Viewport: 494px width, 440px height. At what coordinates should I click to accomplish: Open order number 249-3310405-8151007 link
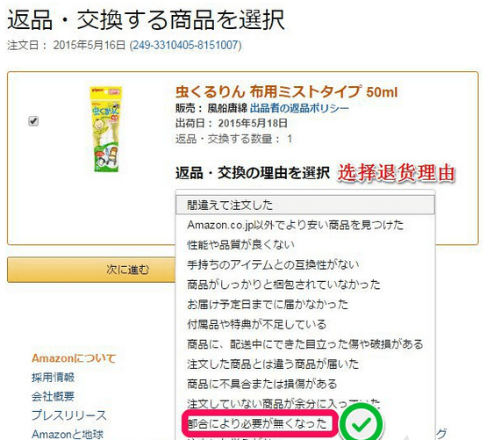[x=185, y=45]
